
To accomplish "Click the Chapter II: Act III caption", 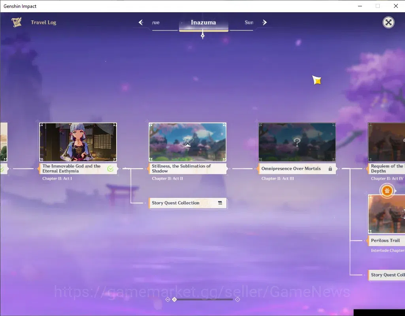I will 278,179.
